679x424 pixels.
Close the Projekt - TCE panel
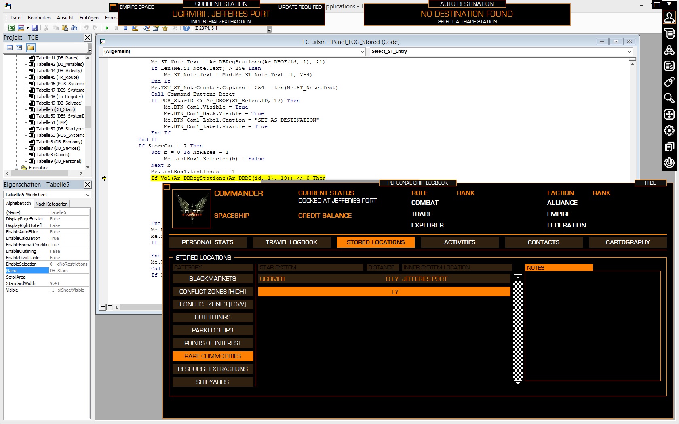[x=87, y=37]
